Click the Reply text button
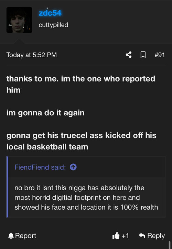This screenshot has width=172, height=249. pos(156,236)
